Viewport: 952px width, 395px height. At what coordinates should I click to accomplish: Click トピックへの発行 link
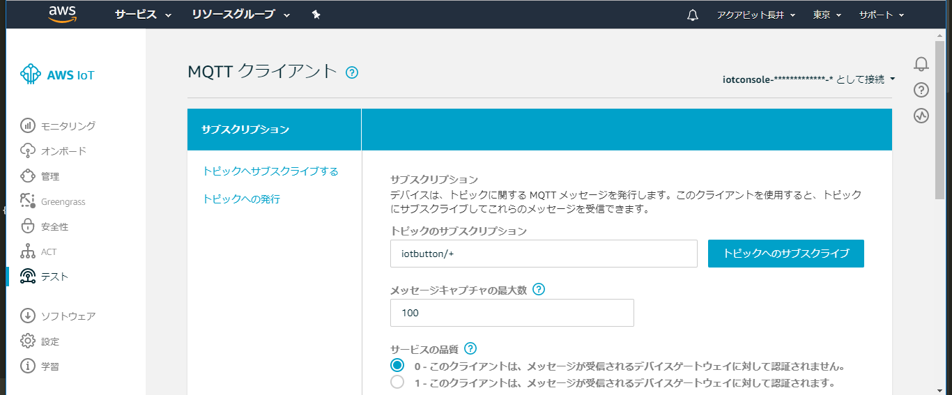tap(241, 199)
